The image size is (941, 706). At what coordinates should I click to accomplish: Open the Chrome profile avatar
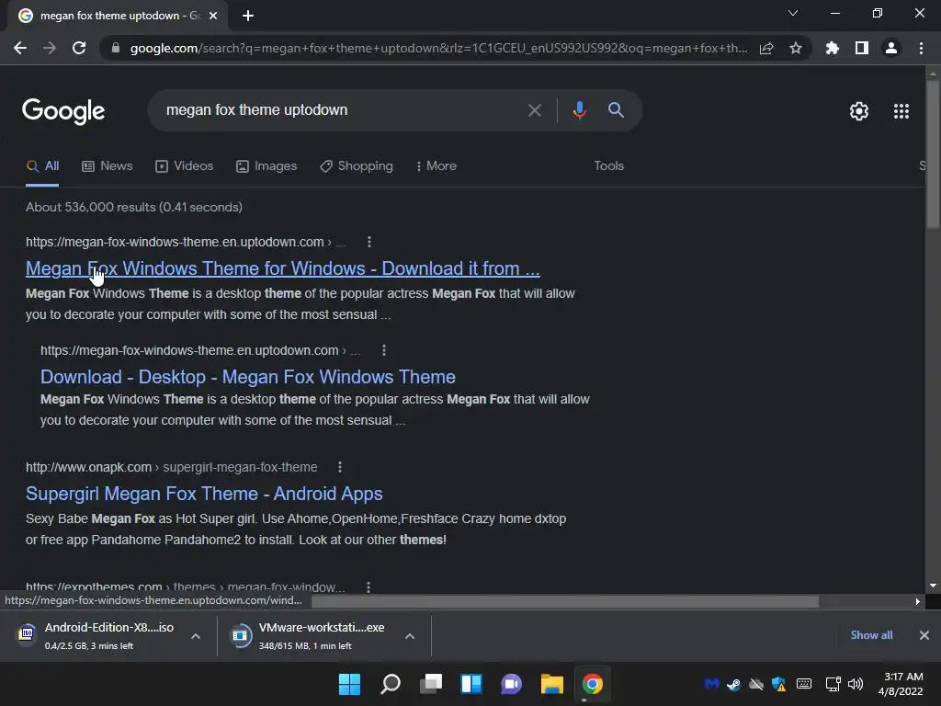click(x=891, y=48)
